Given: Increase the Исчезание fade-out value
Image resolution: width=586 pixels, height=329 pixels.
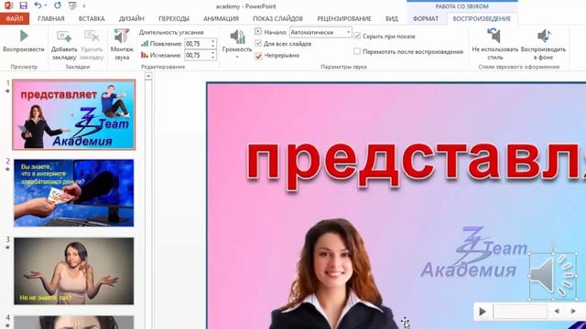Looking at the screenshot, I should click(x=213, y=53).
